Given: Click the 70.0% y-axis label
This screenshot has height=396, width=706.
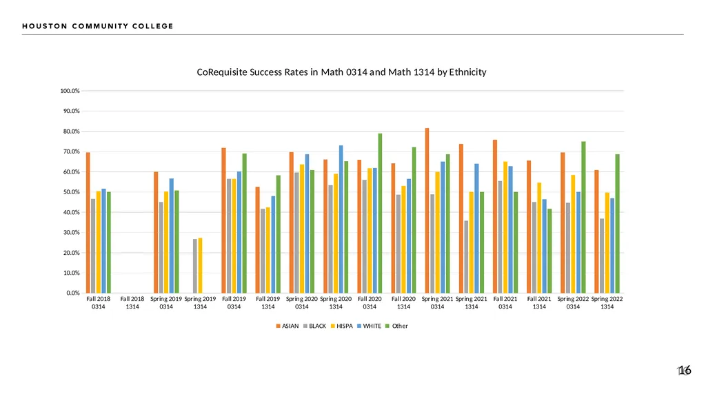Looking at the screenshot, I should pos(71,152).
